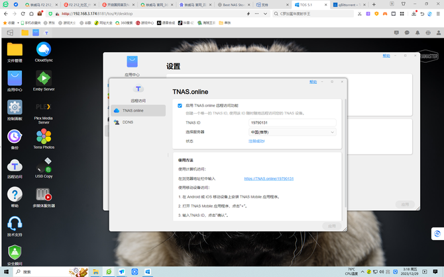Click the TNAS.online window vertical scrollbar
444x277 pixels.
click(x=345, y=154)
